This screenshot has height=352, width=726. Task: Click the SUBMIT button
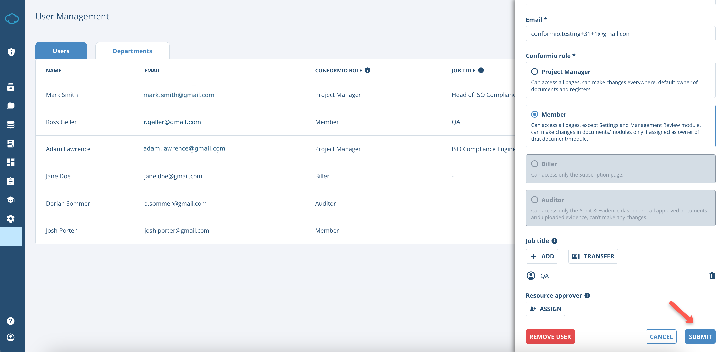click(x=700, y=337)
